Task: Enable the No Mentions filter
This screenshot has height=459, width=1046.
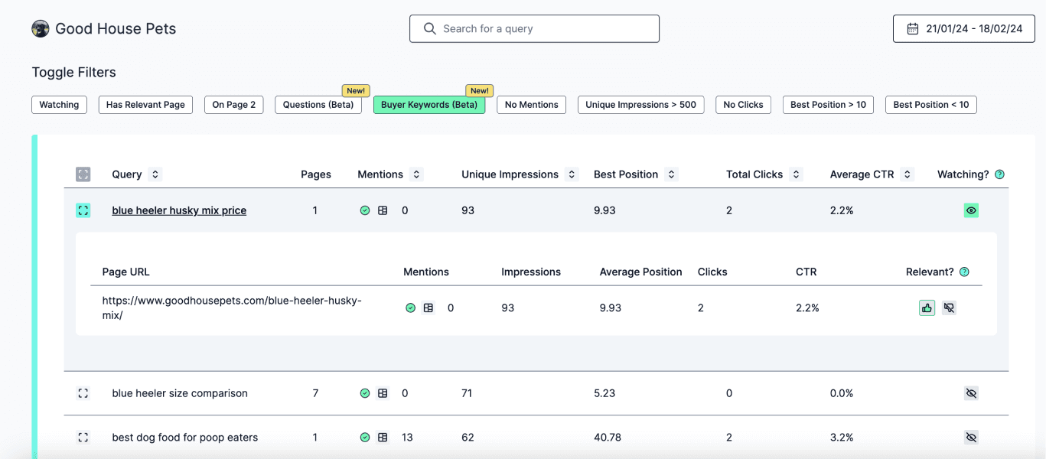Action: coord(531,105)
